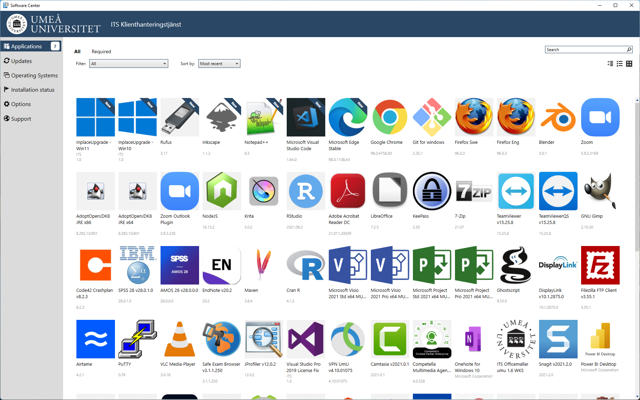The image size is (640, 400).
Task: Open the Code42 Crashplan icon
Action: (95, 265)
